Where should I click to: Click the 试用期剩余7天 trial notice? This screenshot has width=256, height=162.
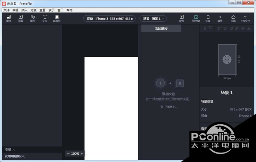point(15,156)
